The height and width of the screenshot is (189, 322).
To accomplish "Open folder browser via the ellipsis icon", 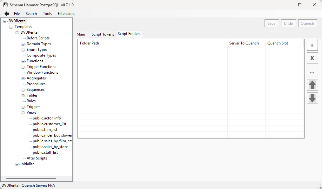I will tap(312, 71).
